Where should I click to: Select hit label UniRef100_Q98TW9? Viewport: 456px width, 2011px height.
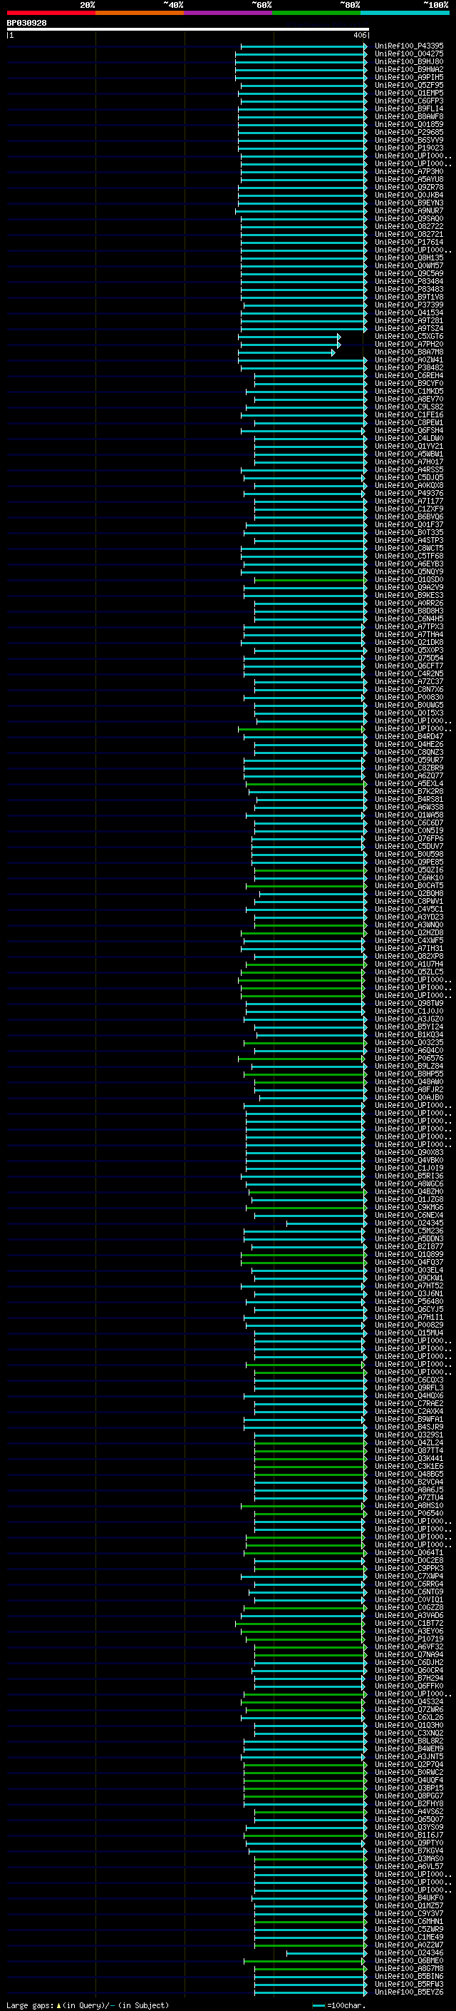[409, 1003]
